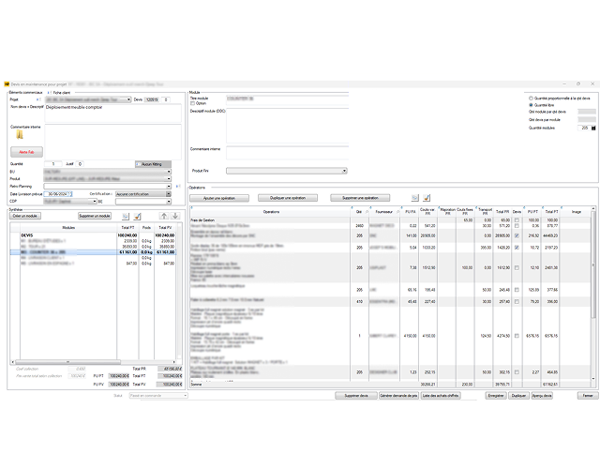Open the Produit fini dropdown

(x=346, y=171)
